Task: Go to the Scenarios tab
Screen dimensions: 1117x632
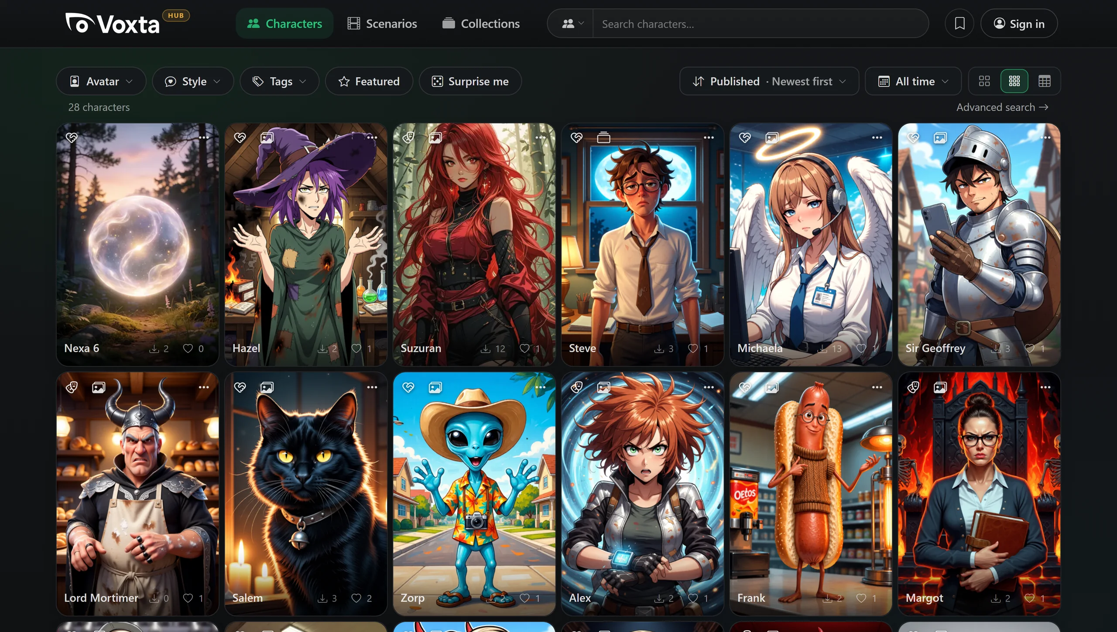Action: click(x=382, y=24)
